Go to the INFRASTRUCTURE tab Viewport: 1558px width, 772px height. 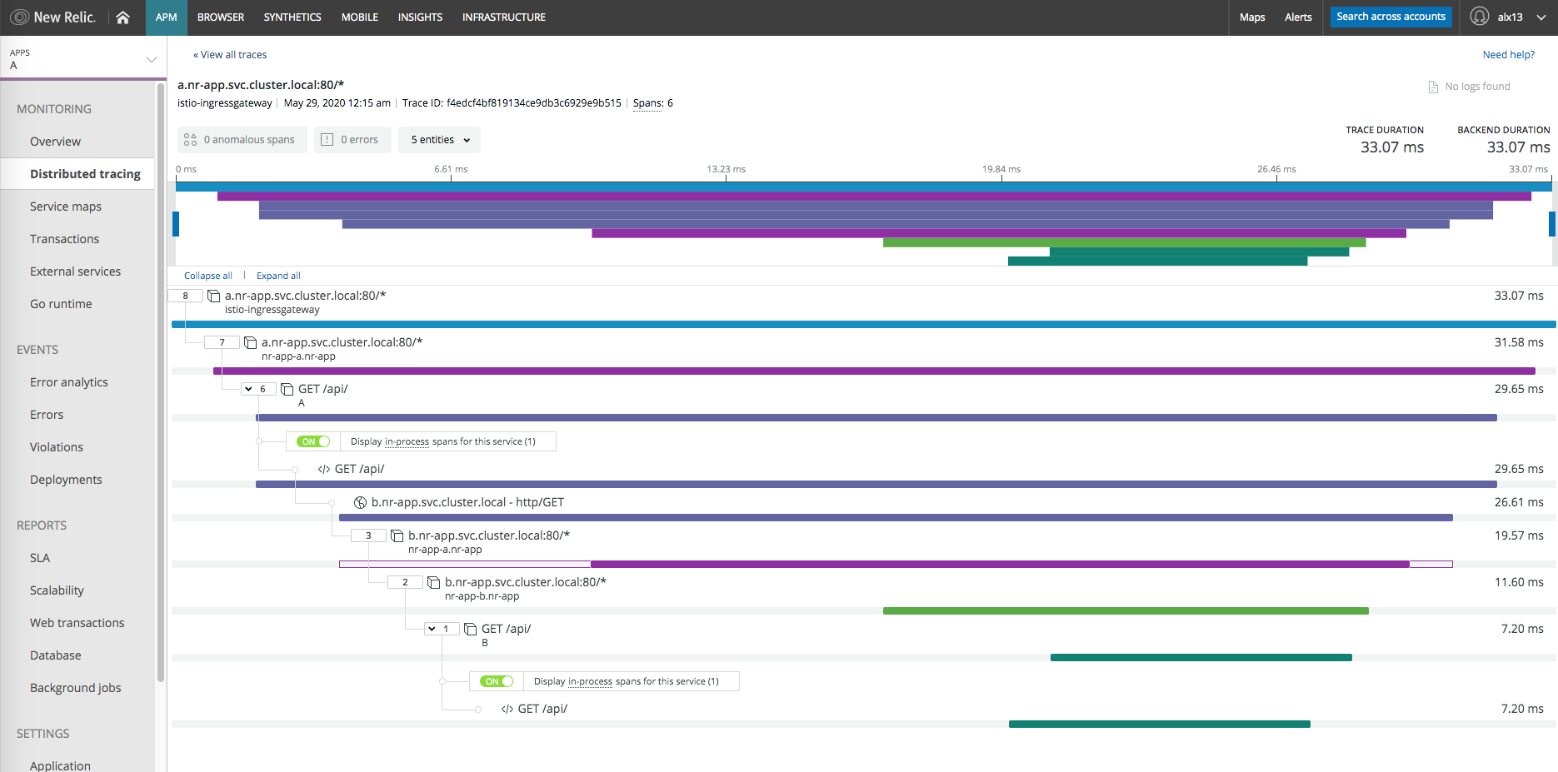point(504,17)
